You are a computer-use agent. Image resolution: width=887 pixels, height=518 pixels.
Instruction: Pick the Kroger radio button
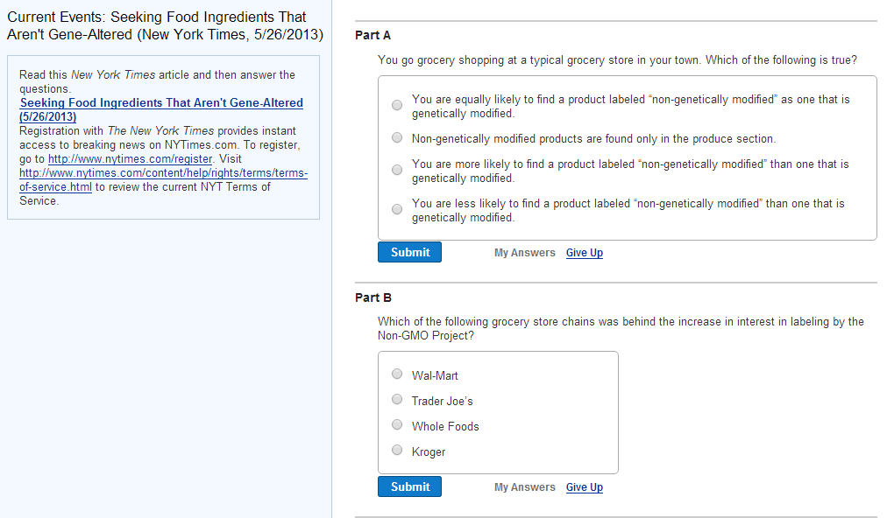(x=397, y=451)
